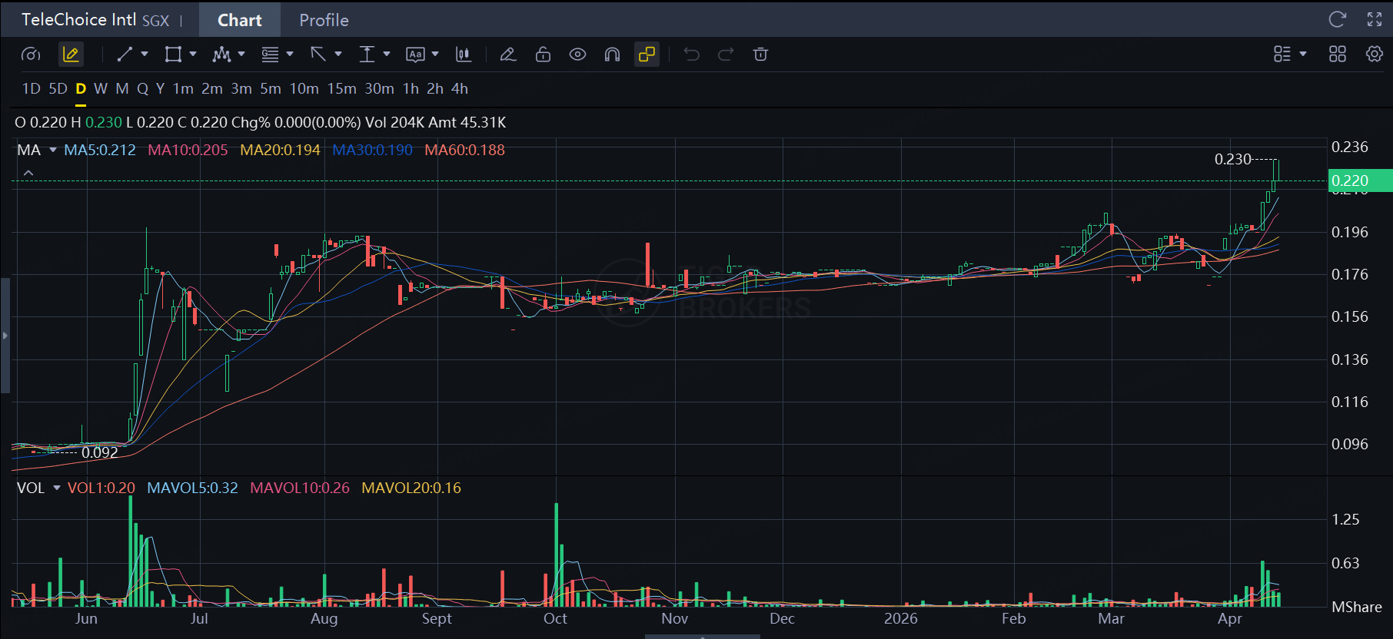The height and width of the screenshot is (639, 1393).
Task: Toggle drawings visibility eye icon
Action: 577,55
